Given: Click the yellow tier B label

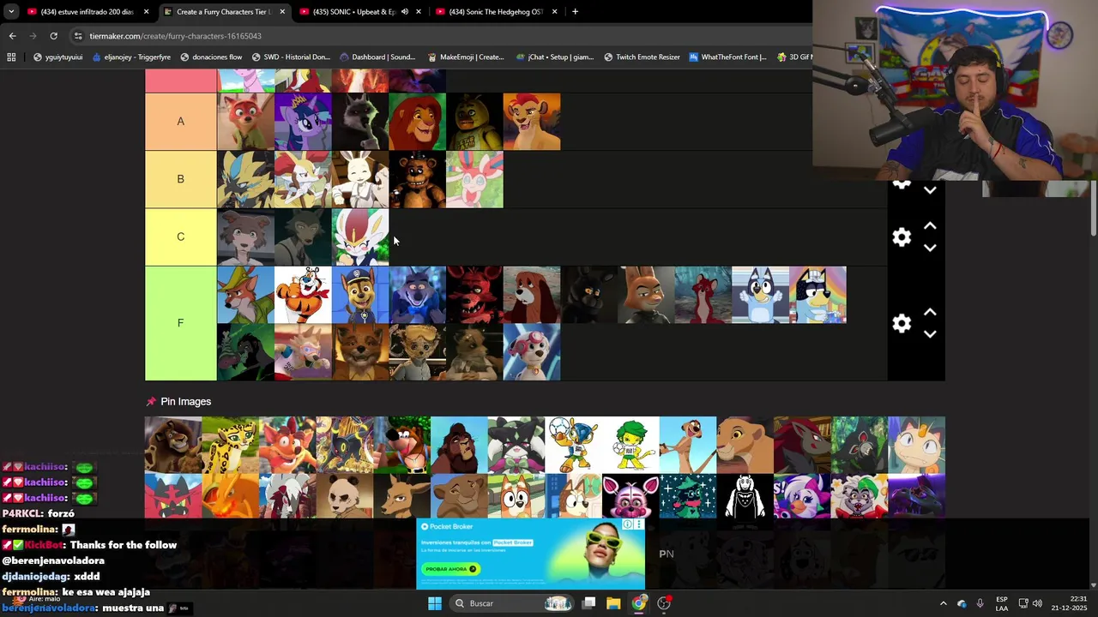Looking at the screenshot, I should point(180,179).
